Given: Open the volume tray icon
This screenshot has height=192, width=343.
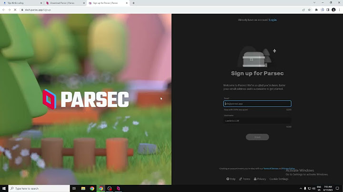Looking at the screenshot, I should 313,189.
